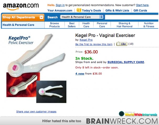This screenshot has height=125, width=159.
Task: Open the SURGICAL SUPPLY CARE seller link
Action: (126, 62)
